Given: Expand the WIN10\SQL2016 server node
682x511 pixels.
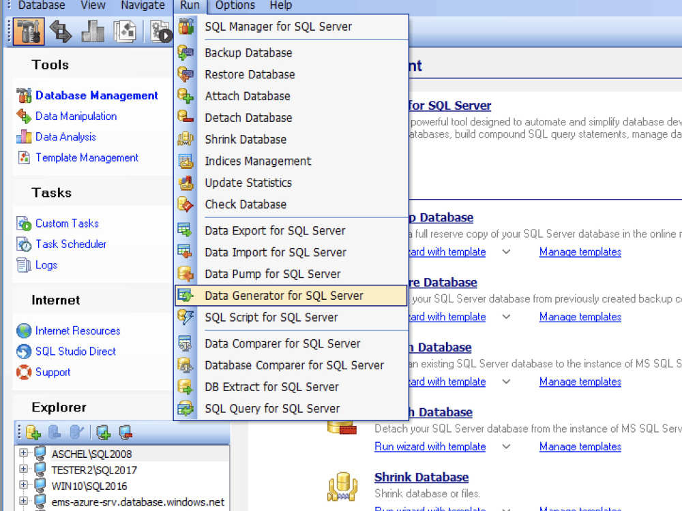Looking at the screenshot, I should point(23,485).
